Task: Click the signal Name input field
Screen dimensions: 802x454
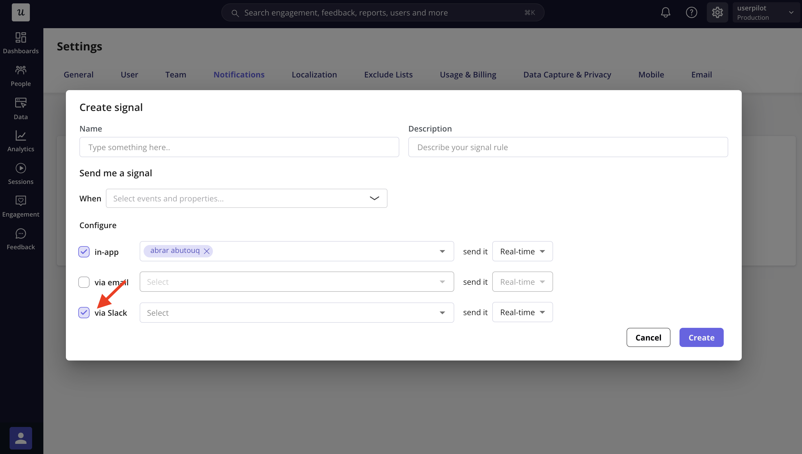Action: point(239,147)
